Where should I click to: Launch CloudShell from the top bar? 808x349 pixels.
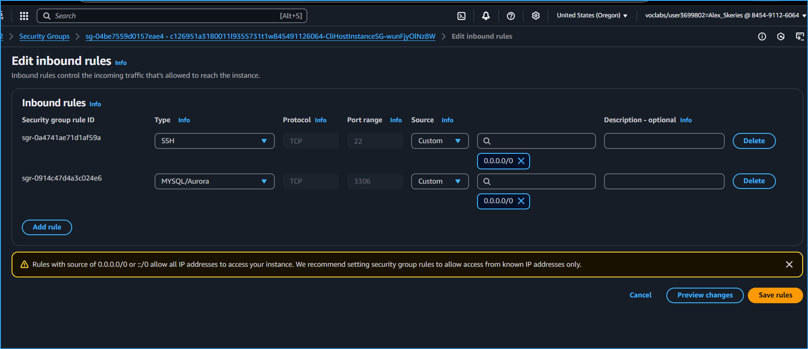[x=461, y=16]
